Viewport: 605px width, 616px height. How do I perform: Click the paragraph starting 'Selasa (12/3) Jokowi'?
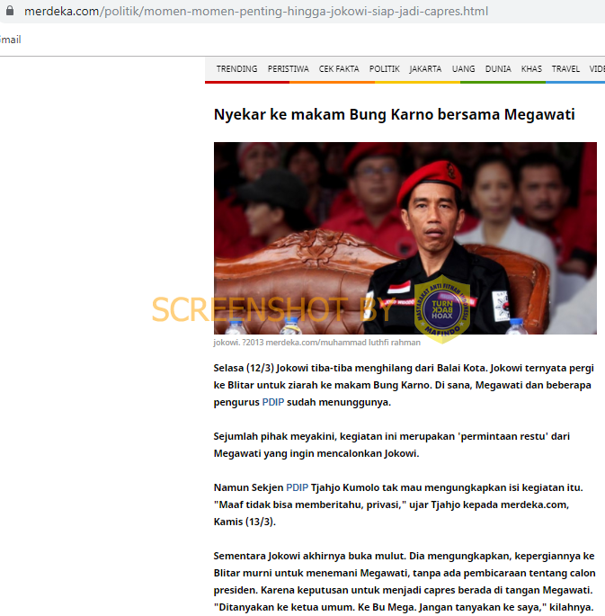coord(404,385)
